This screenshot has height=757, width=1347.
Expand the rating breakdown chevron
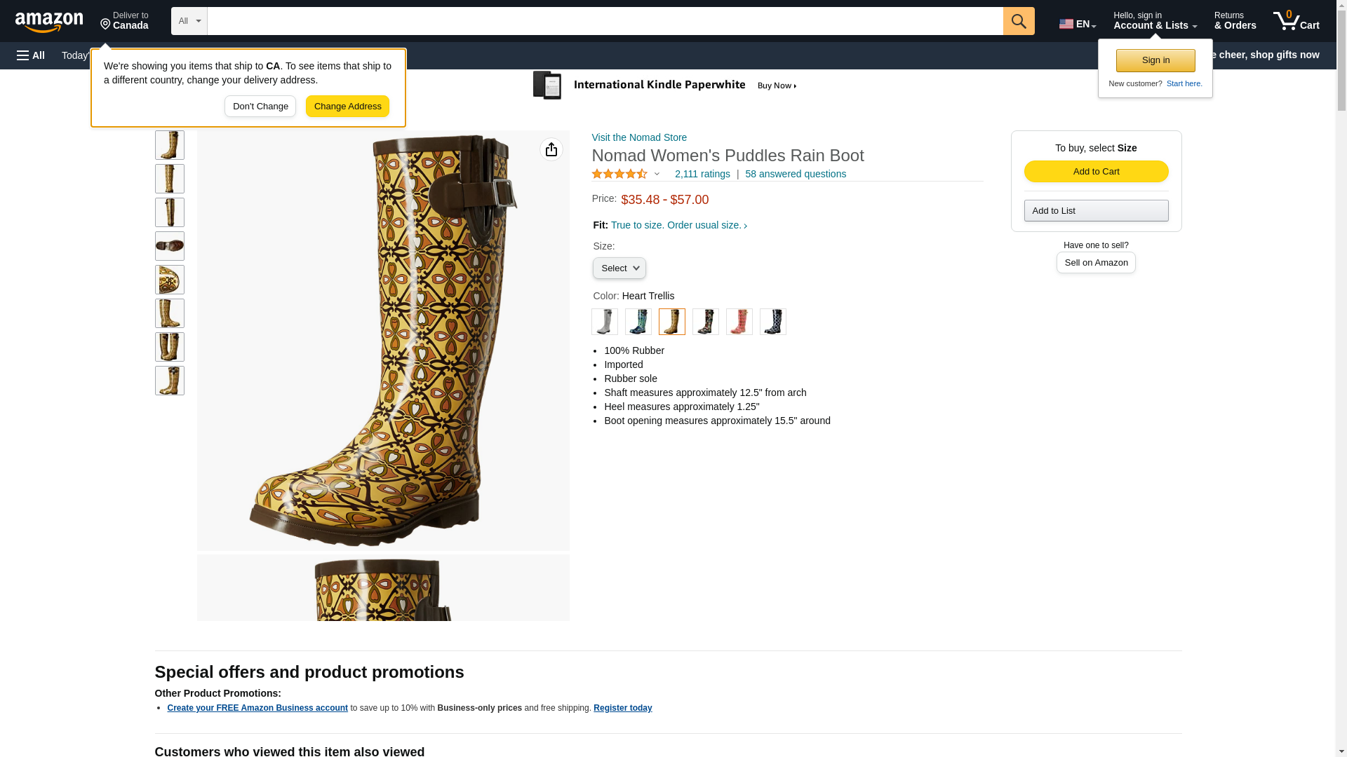pos(657,174)
